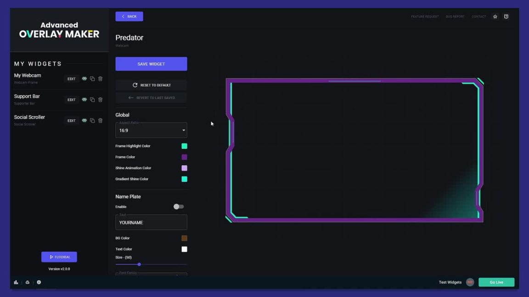Click the cloud icon in the bottom bar
529x297 pixels.
(x=27, y=282)
